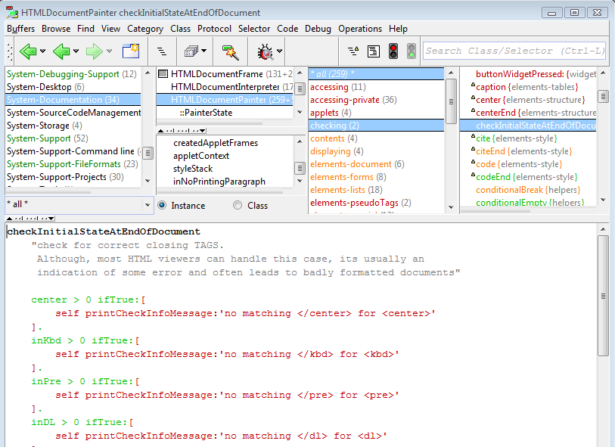Click the magic wand tool icon

(x=230, y=52)
